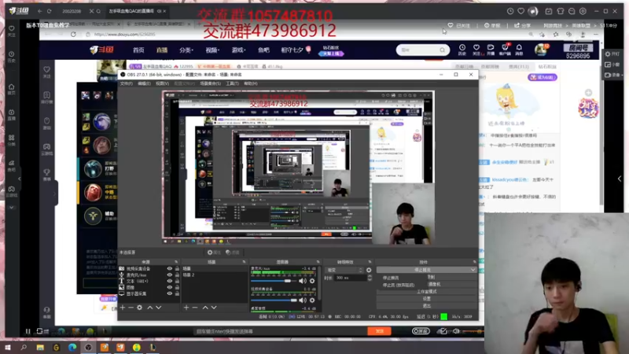Open Windows Start menu
Screen dimensions: 629x354
[x=8, y=347]
